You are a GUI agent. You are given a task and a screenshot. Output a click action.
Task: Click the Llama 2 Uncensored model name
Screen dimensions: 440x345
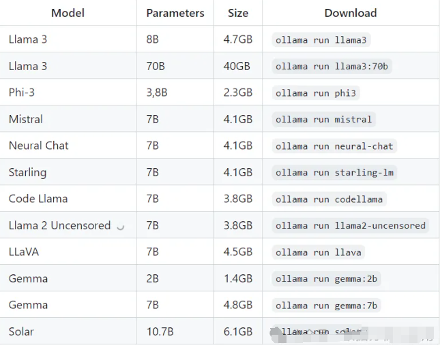click(60, 225)
